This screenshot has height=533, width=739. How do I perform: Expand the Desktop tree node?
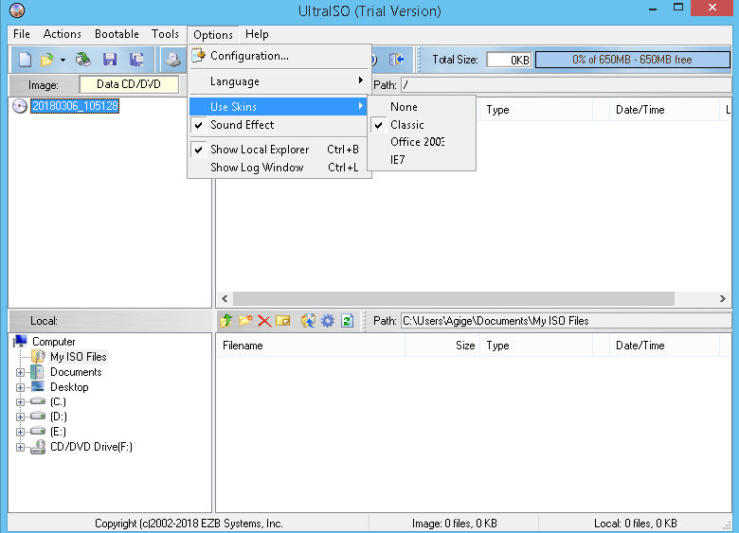20,387
